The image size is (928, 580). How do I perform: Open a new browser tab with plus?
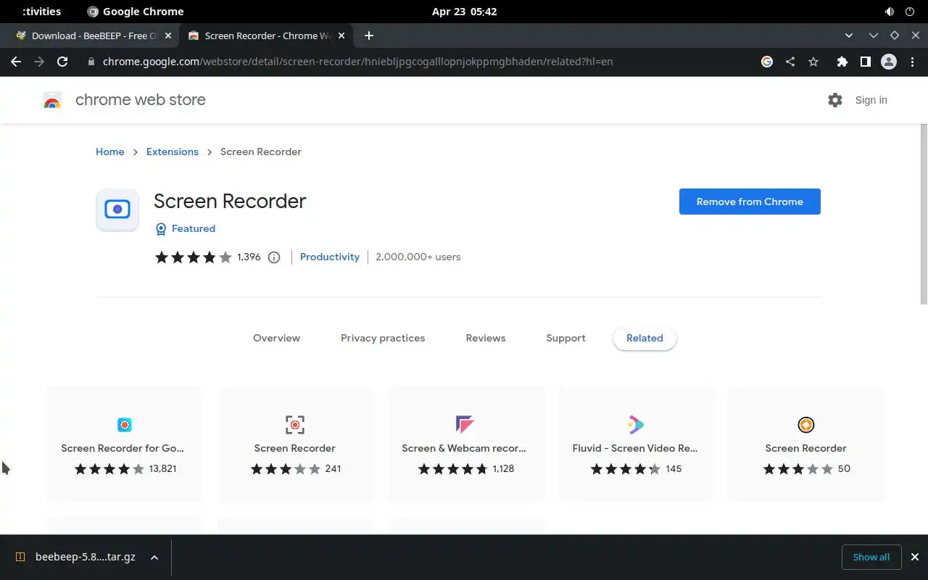pyautogui.click(x=369, y=36)
